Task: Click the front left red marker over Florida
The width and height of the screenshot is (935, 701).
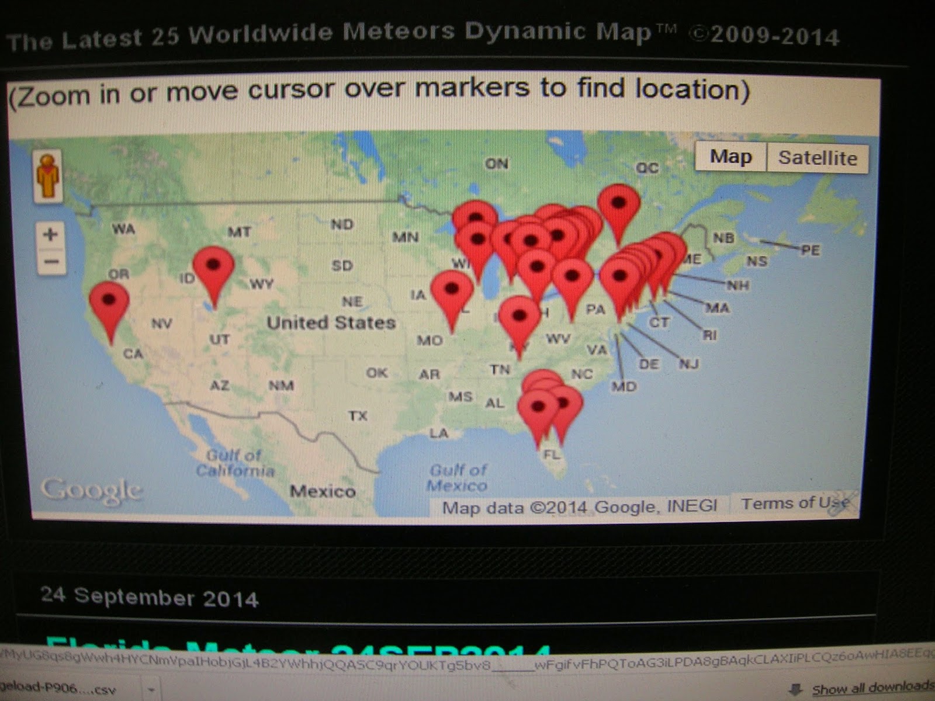Action: point(538,419)
